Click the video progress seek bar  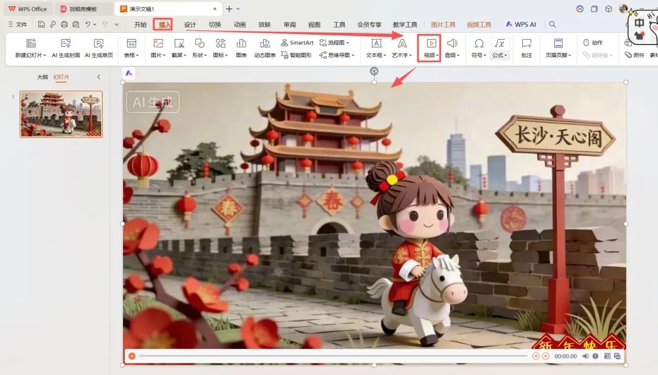tap(335, 356)
